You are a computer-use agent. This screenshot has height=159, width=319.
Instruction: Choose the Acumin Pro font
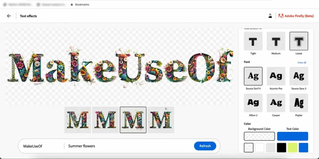(276, 76)
